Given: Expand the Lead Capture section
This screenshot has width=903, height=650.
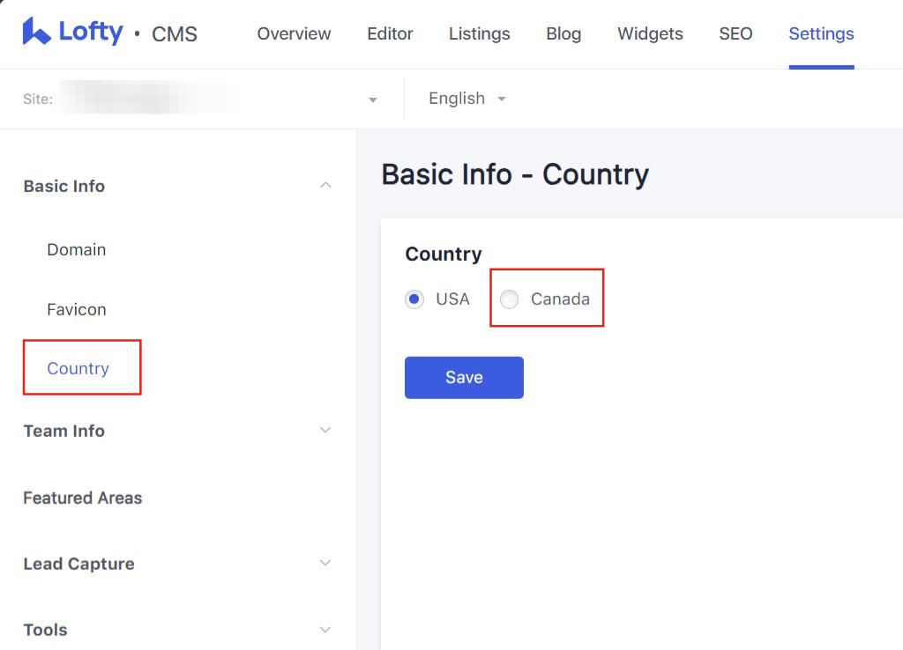Looking at the screenshot, I should click(x=325, y=564).
